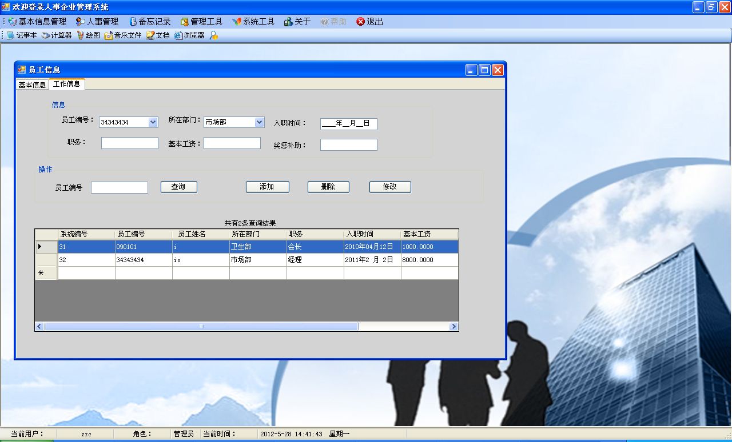
Task: Click current user zzc in status bar
Action: 86,435
